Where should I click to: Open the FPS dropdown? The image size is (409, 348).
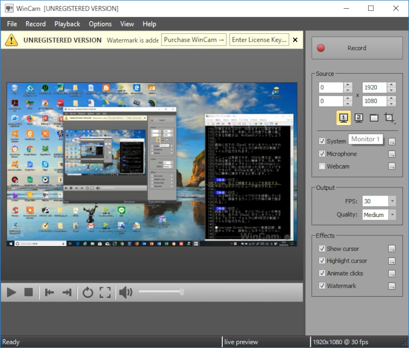[x=393, y=201]
